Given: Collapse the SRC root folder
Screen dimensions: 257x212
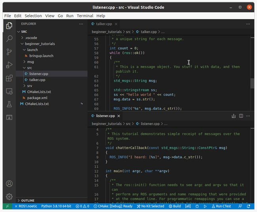Looking at the screenshot, I should coord(19,32).
